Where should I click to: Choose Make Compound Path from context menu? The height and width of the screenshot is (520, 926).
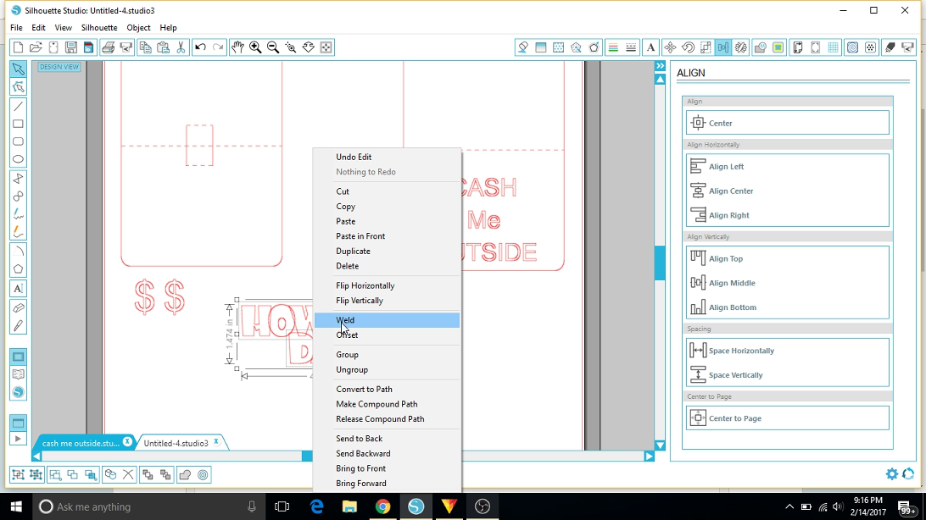point(387,404)
